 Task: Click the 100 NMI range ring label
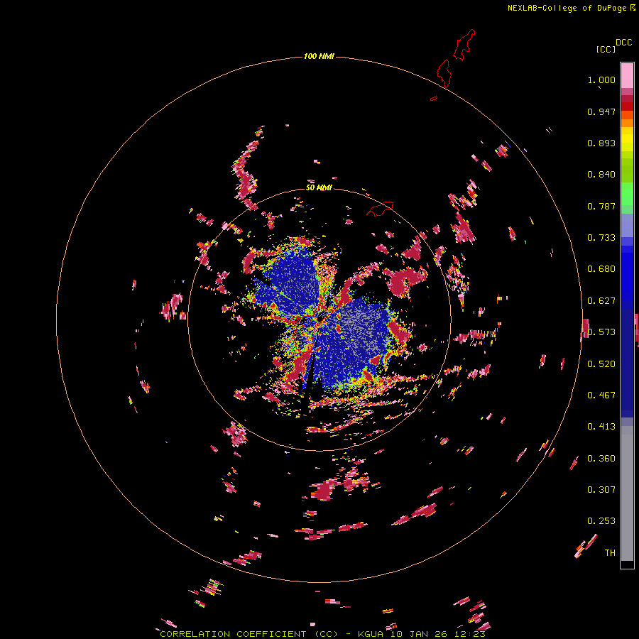coord(319,56)
